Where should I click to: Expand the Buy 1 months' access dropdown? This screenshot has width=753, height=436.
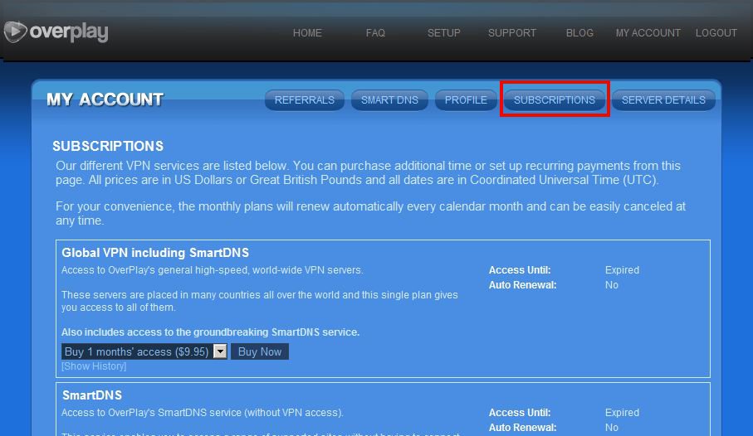144,351
